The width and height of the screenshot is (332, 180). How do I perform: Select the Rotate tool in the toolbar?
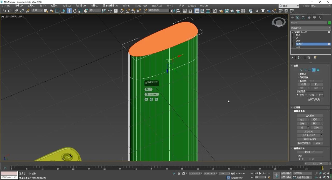coord(75,11)
